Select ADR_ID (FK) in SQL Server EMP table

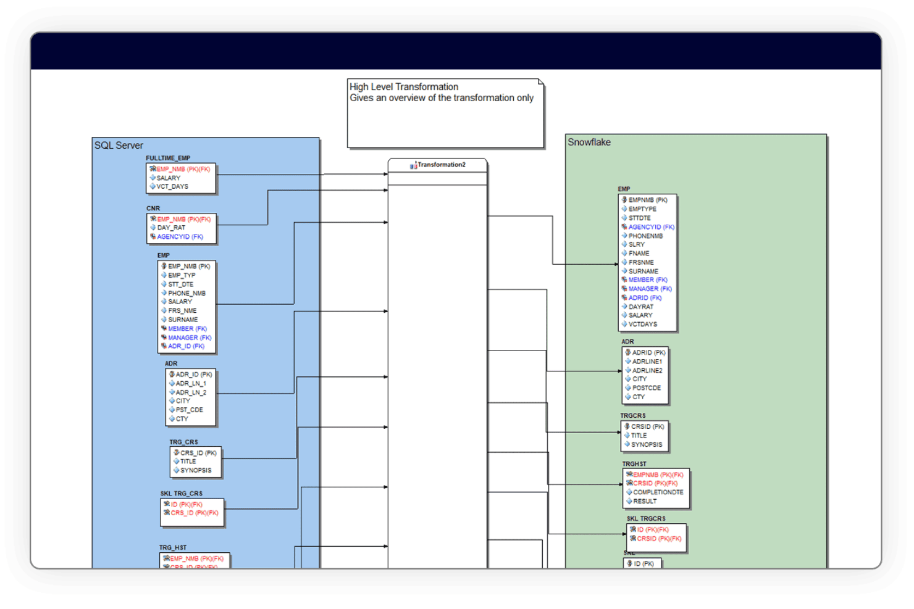tap(186, 346)
